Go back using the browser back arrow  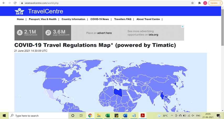4,3
